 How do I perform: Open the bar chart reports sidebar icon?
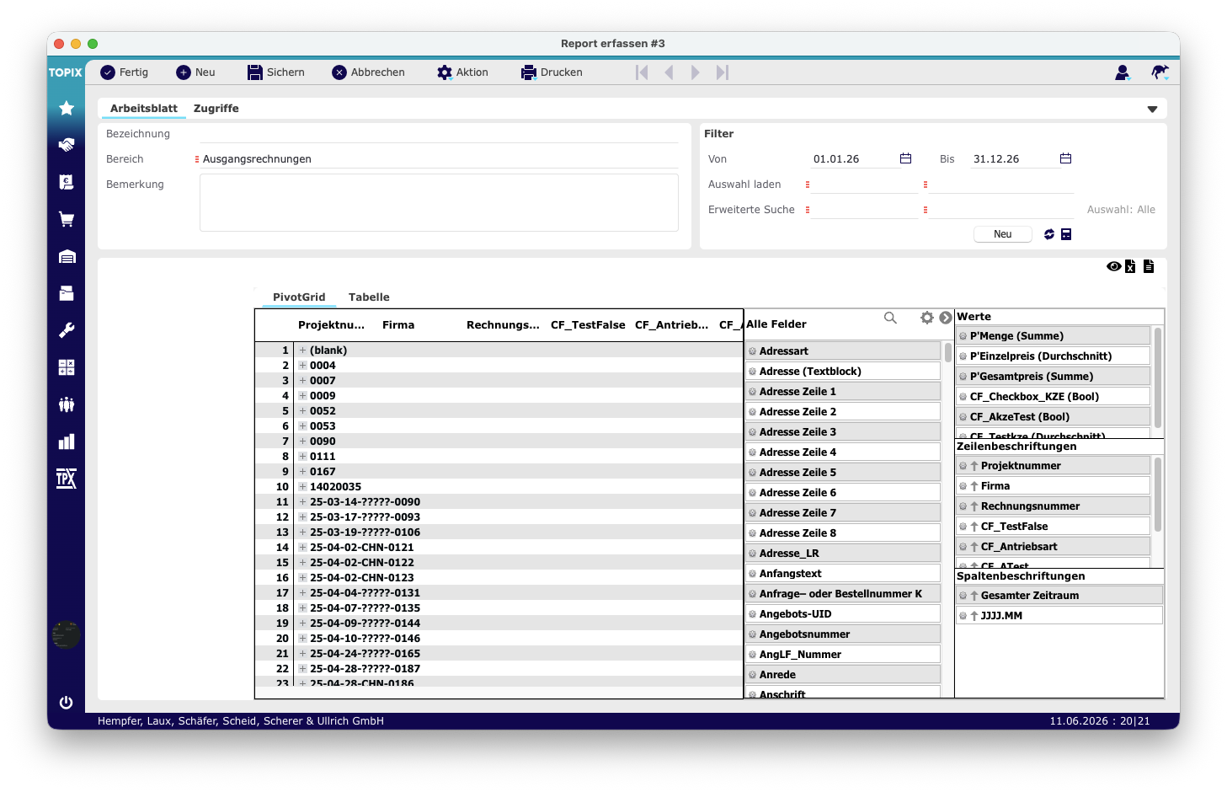[x=67, y=441]
